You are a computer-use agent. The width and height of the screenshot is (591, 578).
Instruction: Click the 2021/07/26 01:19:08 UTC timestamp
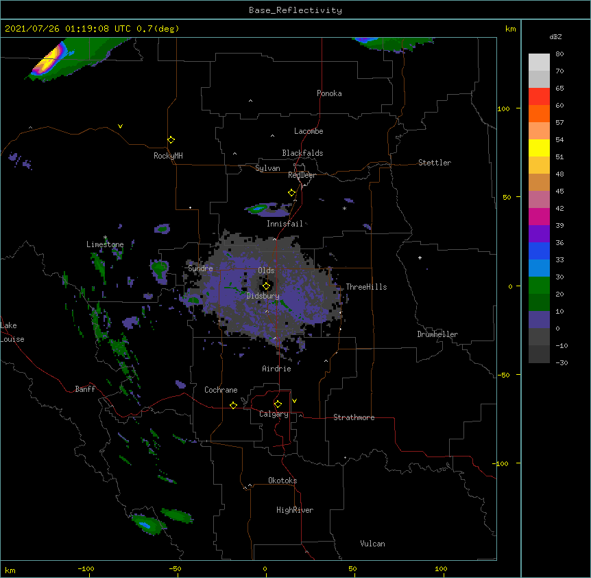point(68,29)
